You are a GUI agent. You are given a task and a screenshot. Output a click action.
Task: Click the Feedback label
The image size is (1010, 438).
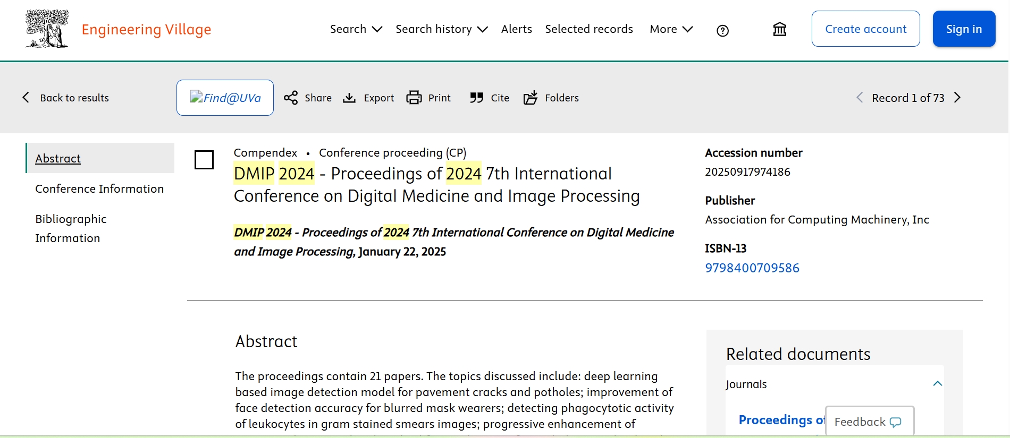[860, 422]
